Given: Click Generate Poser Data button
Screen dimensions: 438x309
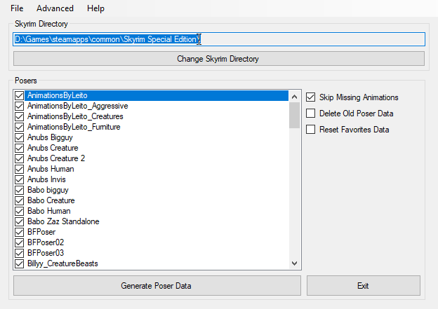Looking at the screenshot, I should (x=157, y=286).
